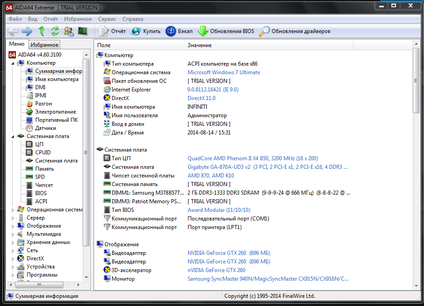The image size is (424, 306).
Task: Go up one level with green arrow
Action: pos(42,31)
